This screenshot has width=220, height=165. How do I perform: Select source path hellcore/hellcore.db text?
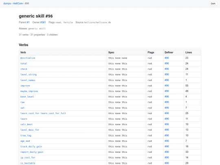[x=97, y=22]
